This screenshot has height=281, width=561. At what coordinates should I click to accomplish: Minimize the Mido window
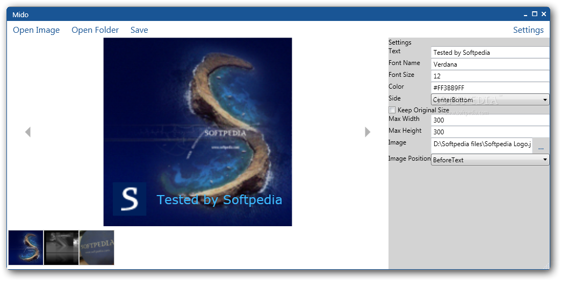point(526,15)
